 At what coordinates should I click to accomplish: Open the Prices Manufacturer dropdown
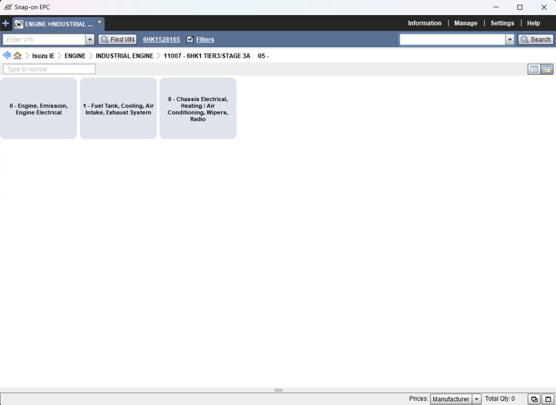(x=456, y=399)
